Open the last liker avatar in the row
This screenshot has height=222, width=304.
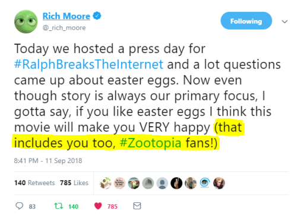coord(219,183)
